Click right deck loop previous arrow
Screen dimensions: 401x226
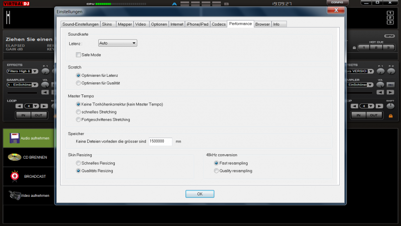pos(354,106)
